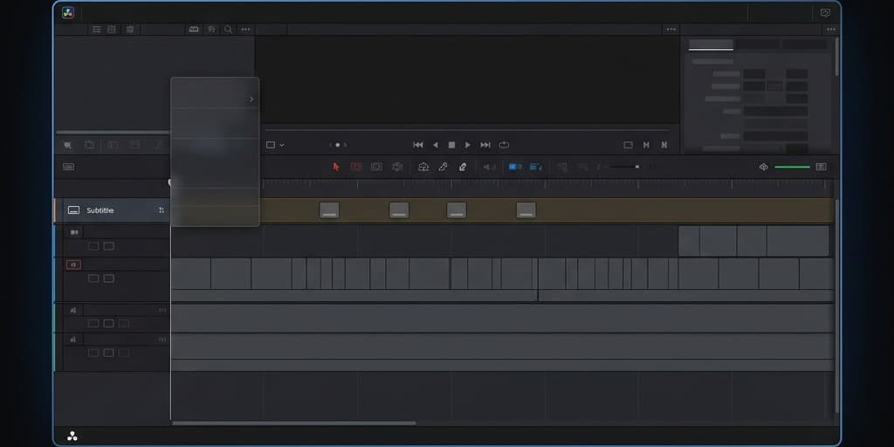Adjust the green volume slider
This screenshot has width=894, height=447.
pos(792,167)
